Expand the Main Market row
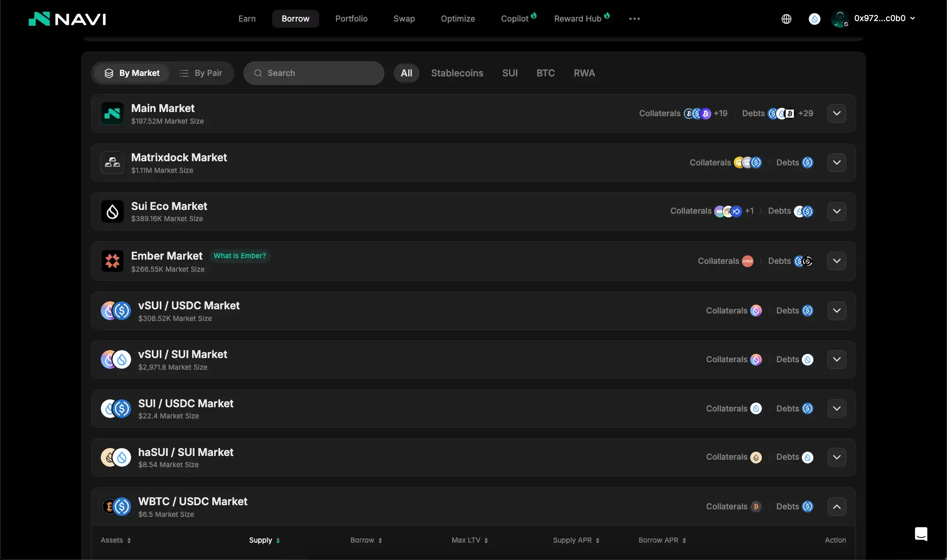947x560 pixels. click(x=837, y=113)
